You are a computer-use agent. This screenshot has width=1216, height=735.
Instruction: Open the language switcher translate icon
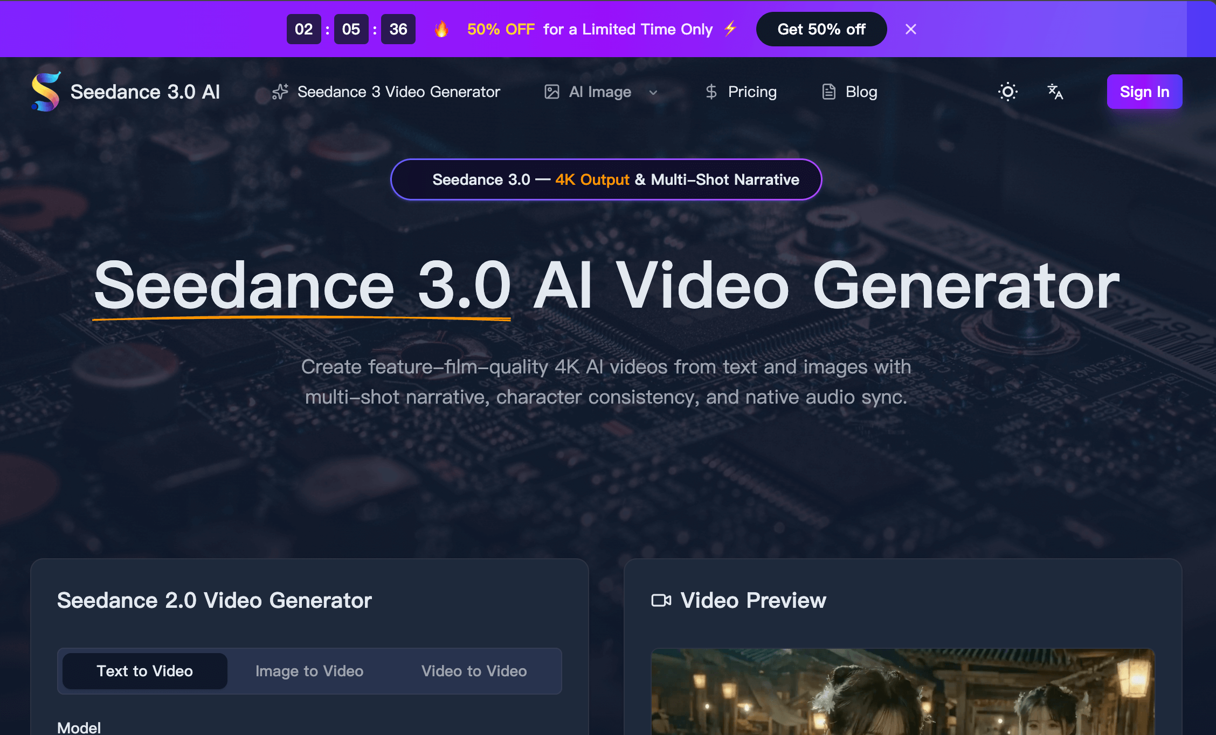click(1055, 92)
